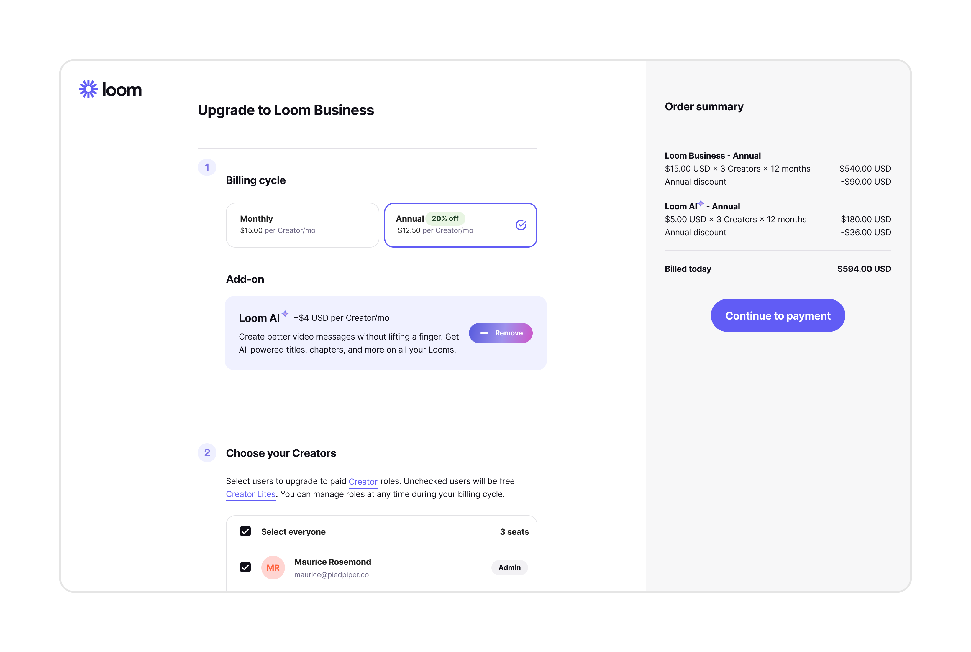Continue to payment
The width and height of the screenshot is (971, 652).
point(778,315)
